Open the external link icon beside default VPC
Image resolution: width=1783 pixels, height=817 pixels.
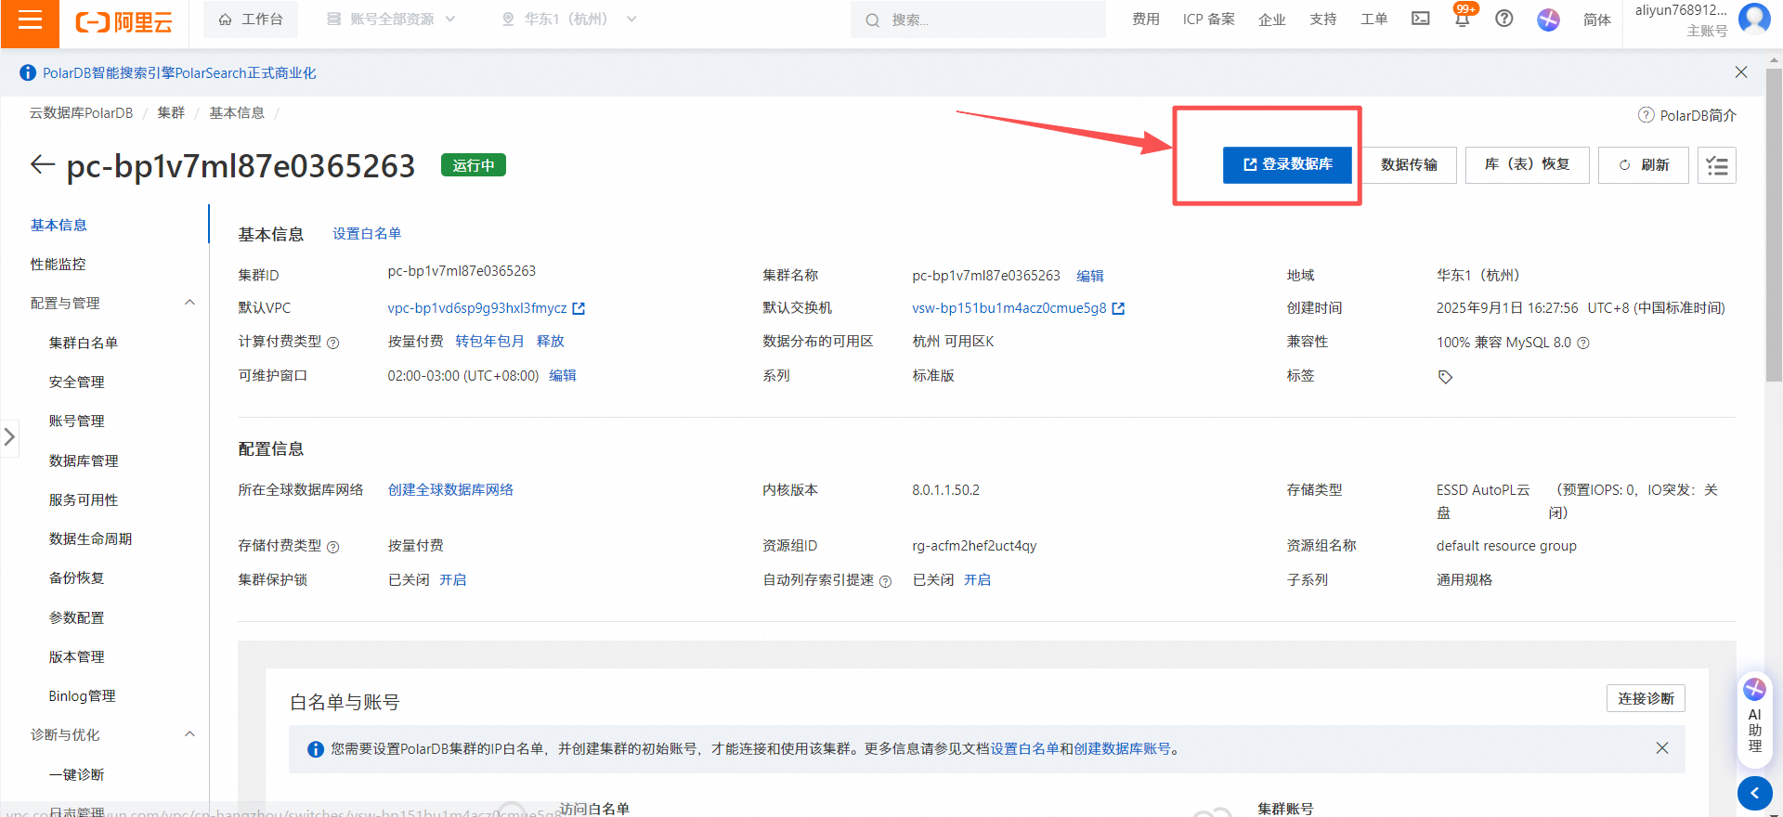(579, 308)
